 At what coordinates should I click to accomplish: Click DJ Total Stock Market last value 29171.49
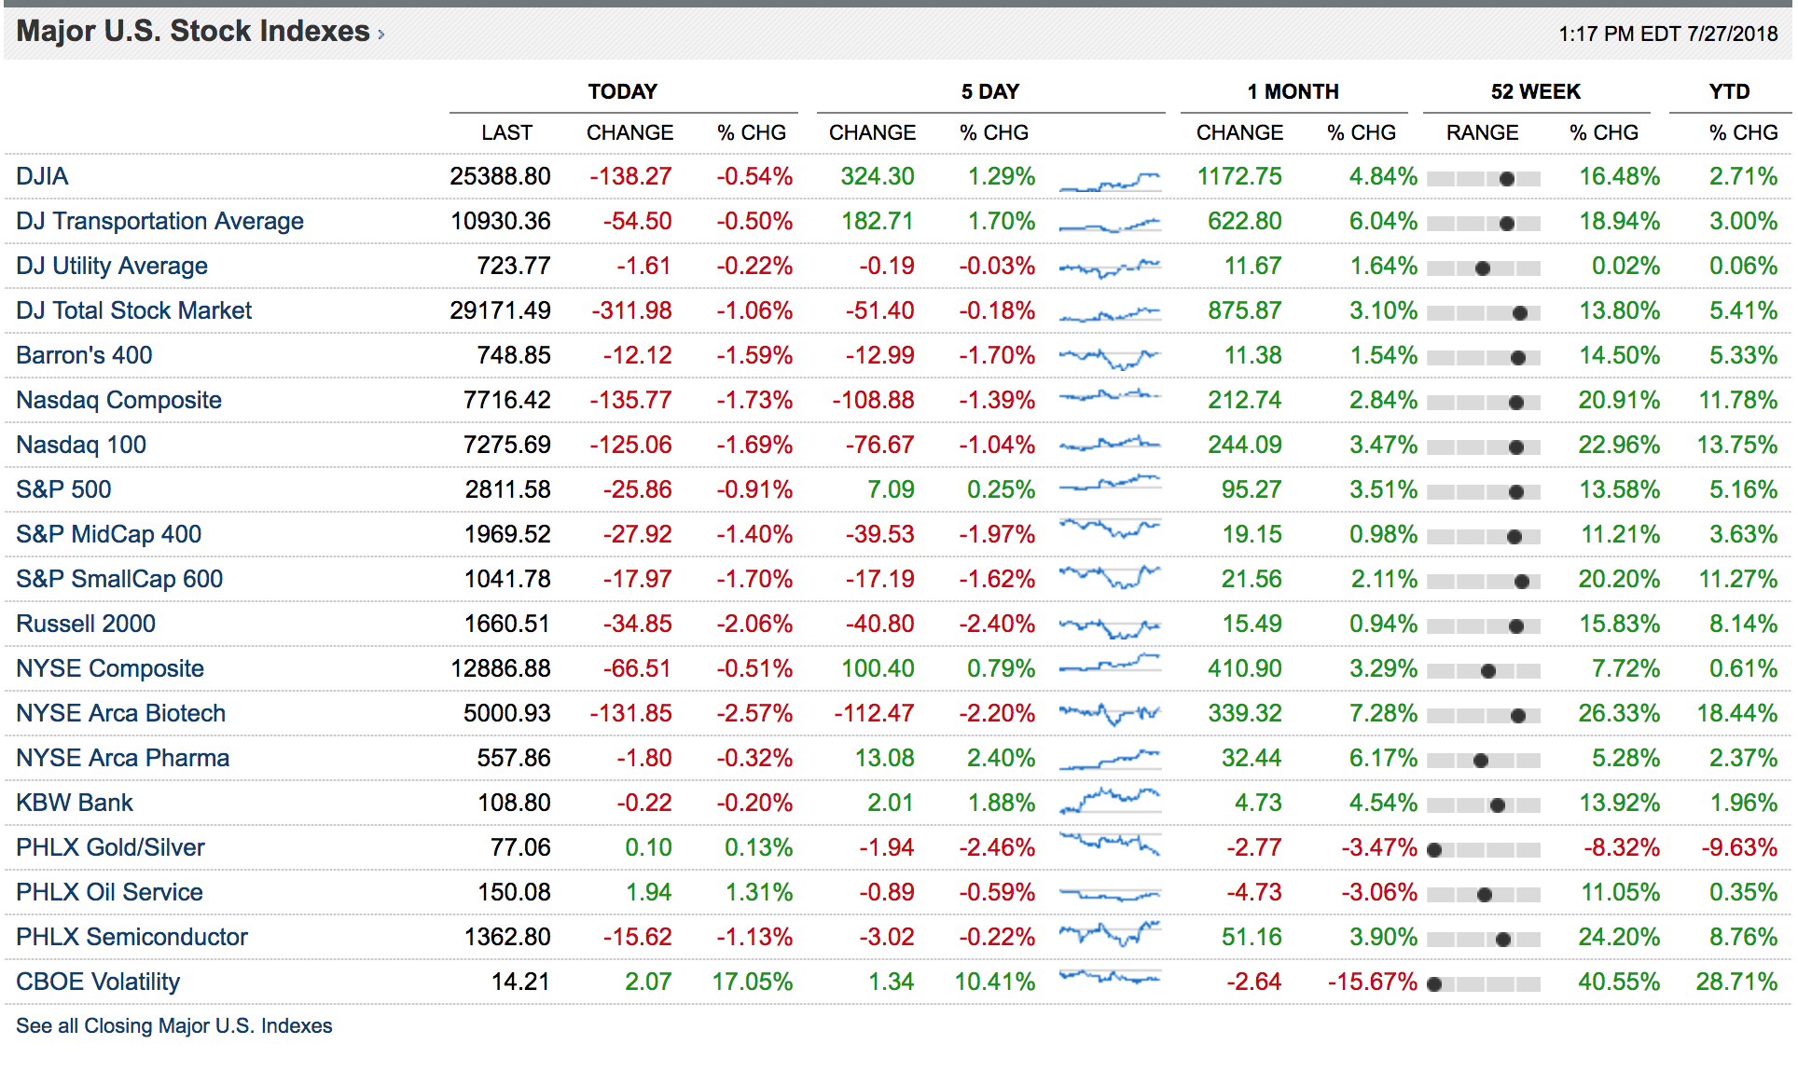500,310
